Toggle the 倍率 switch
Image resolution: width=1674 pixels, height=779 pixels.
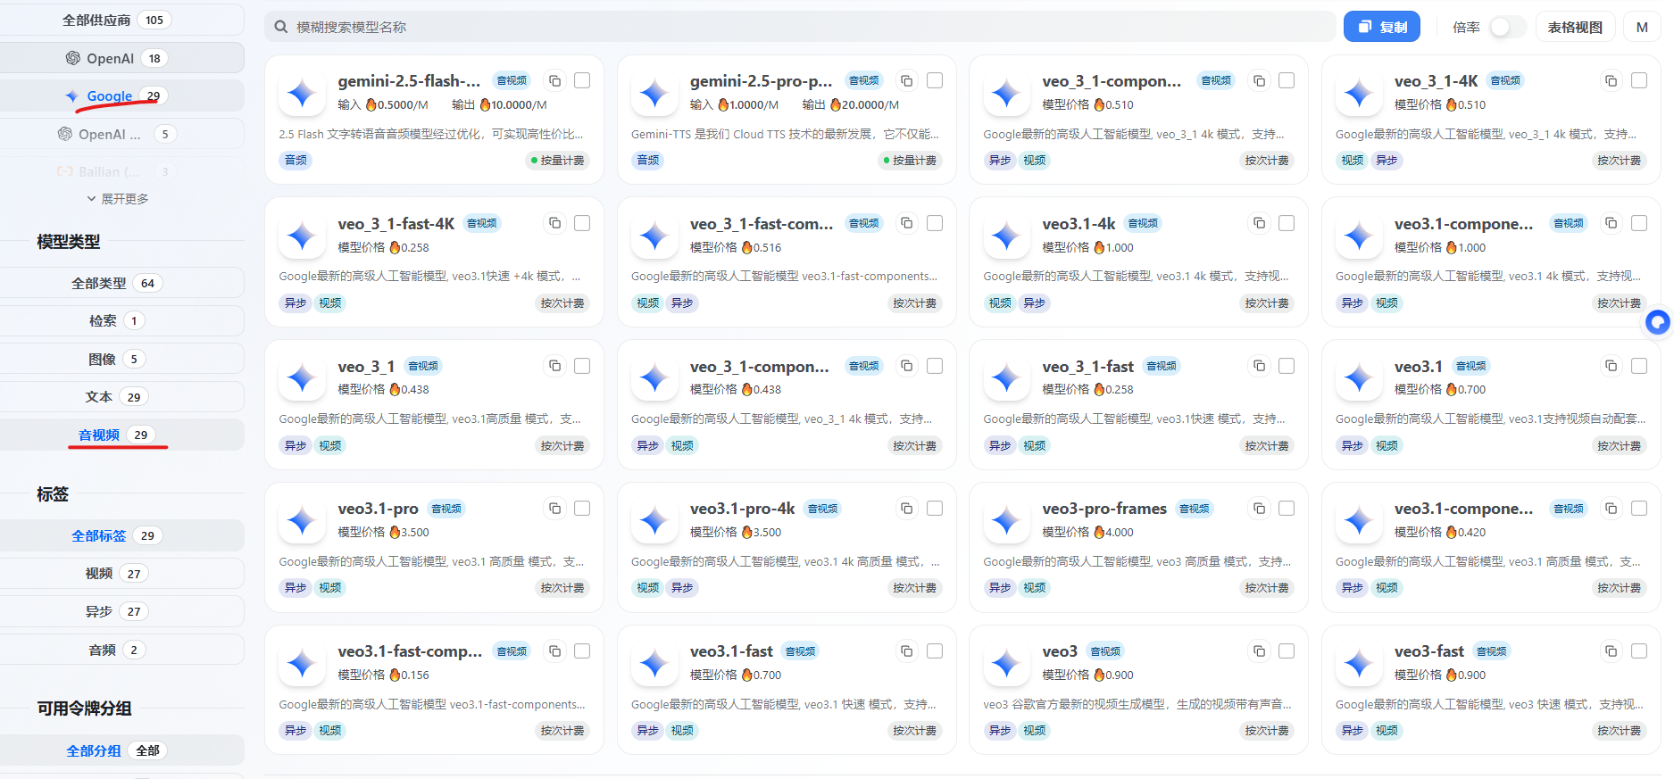(1507, 27)
